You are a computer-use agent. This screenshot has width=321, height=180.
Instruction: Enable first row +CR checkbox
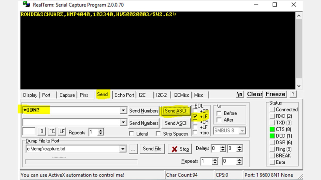click(195, 111)
